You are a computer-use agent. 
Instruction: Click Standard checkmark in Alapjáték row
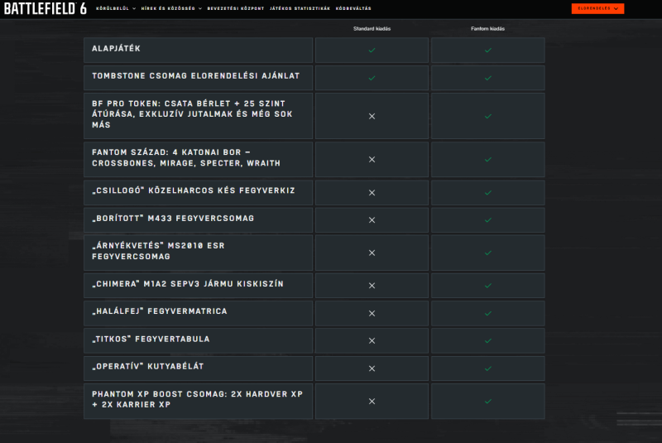coord(372,51)
